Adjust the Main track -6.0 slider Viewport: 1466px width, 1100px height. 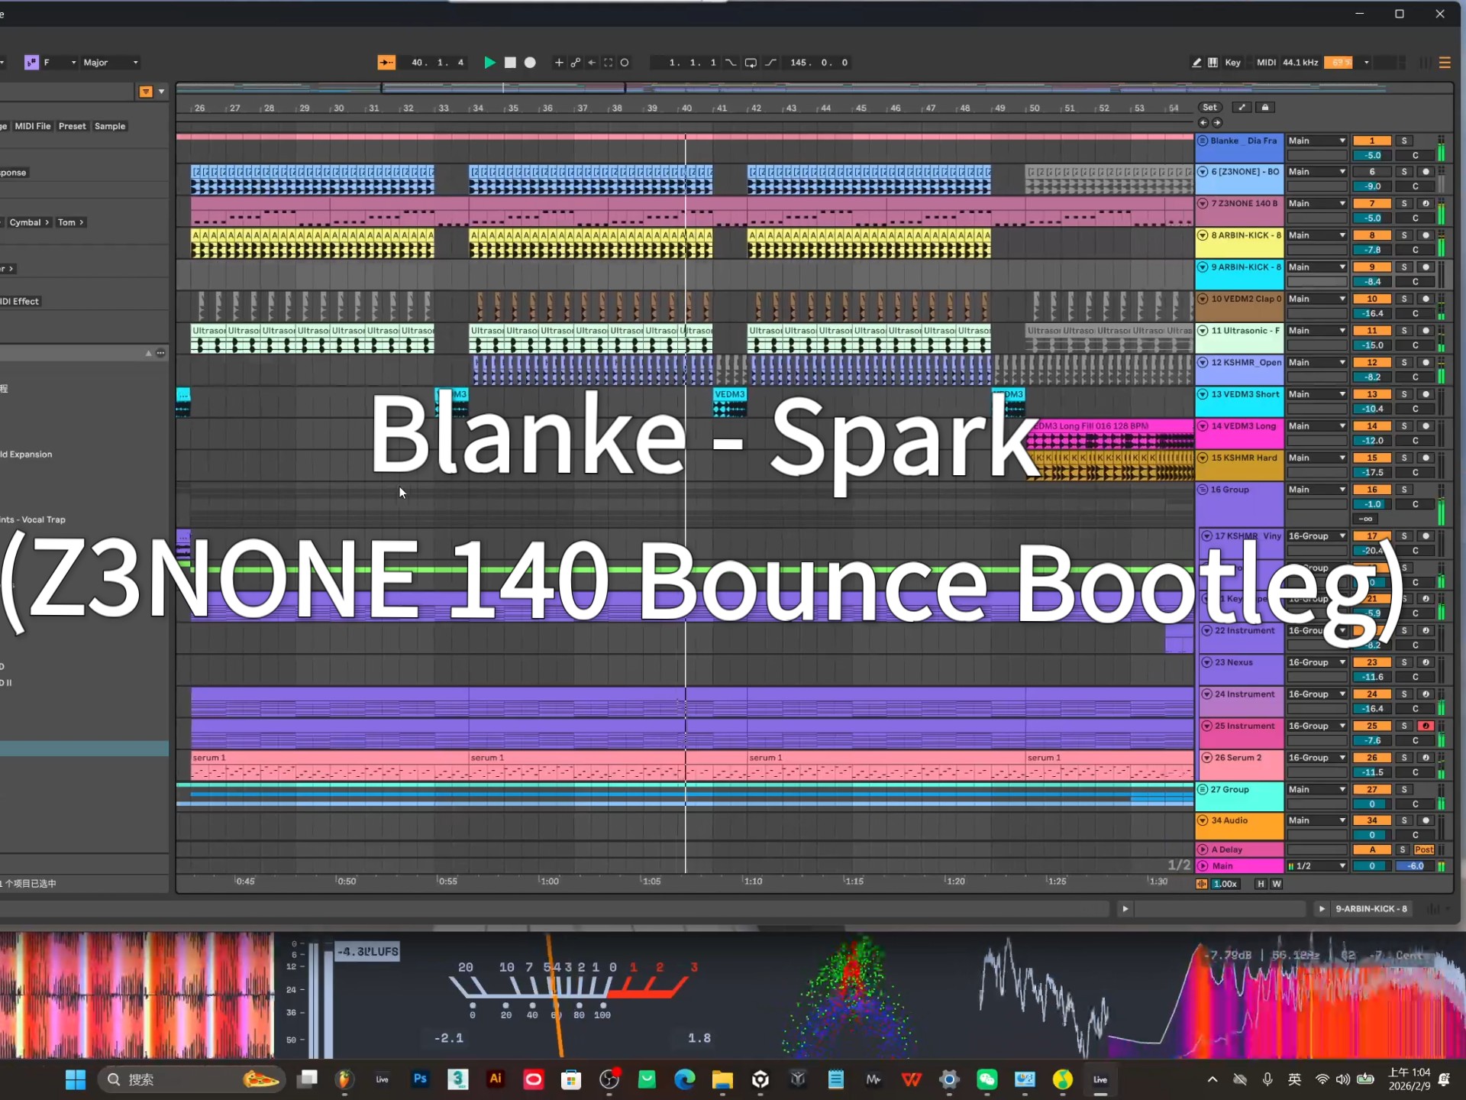pyautogui.click(x=1415, y=866)
